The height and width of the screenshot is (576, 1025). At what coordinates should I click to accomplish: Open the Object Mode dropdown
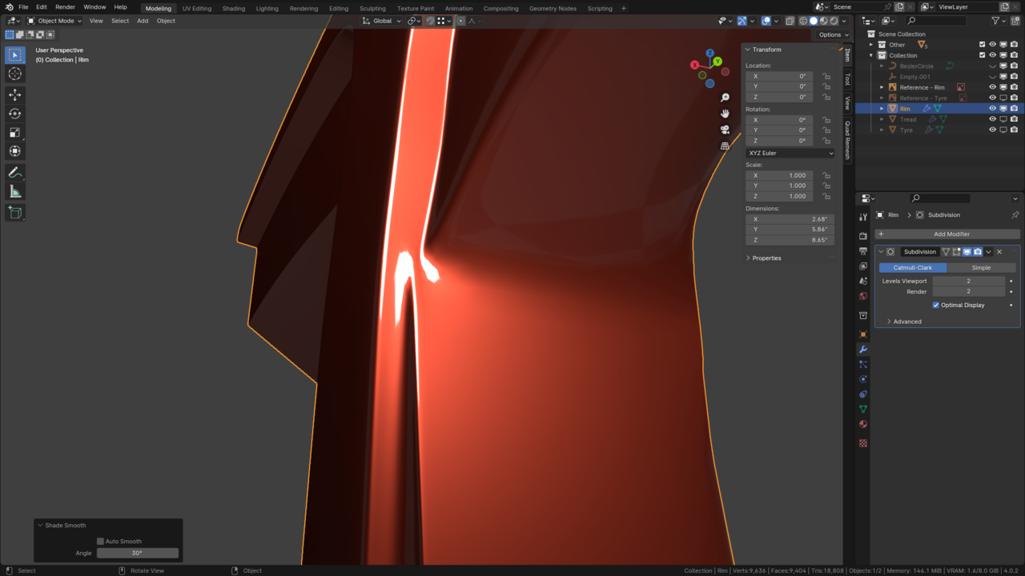coord(54,21)
